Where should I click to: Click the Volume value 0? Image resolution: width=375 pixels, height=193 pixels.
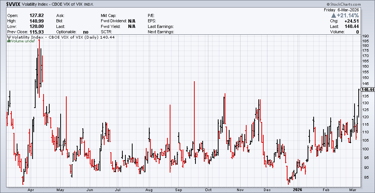point(358,32)
